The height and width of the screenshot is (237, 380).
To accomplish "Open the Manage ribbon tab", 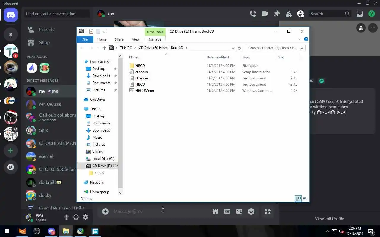I will point(155,39).
